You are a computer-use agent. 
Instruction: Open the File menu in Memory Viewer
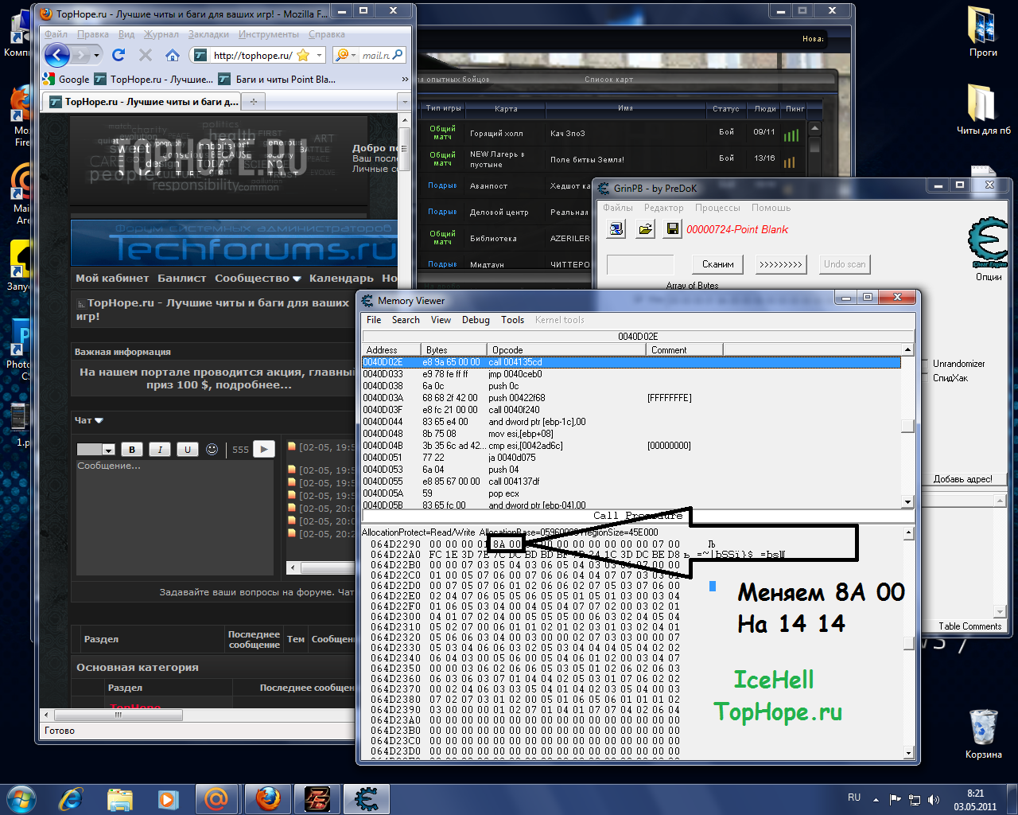pos(374,320)
